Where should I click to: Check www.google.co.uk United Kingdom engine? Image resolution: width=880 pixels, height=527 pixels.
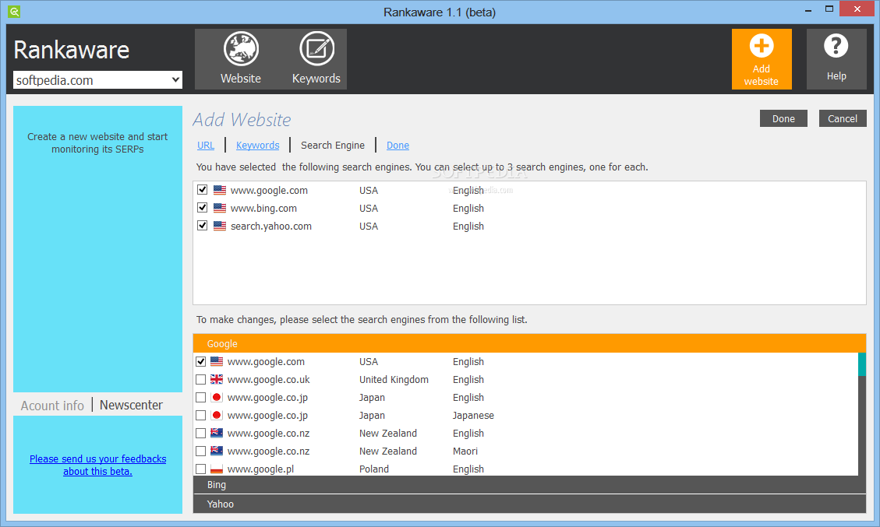coord(200,380)
